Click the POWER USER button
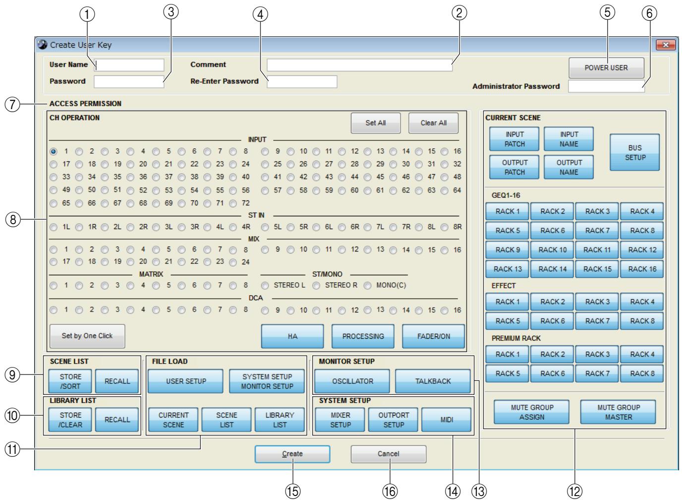 pos(607,68)
